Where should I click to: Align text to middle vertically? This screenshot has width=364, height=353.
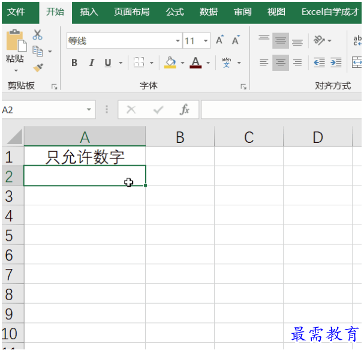pyautogui.click(x=281, y=41)
